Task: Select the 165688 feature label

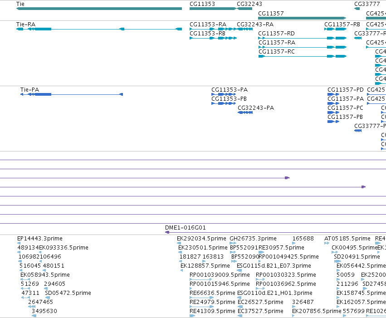Action: pos(303,239)
